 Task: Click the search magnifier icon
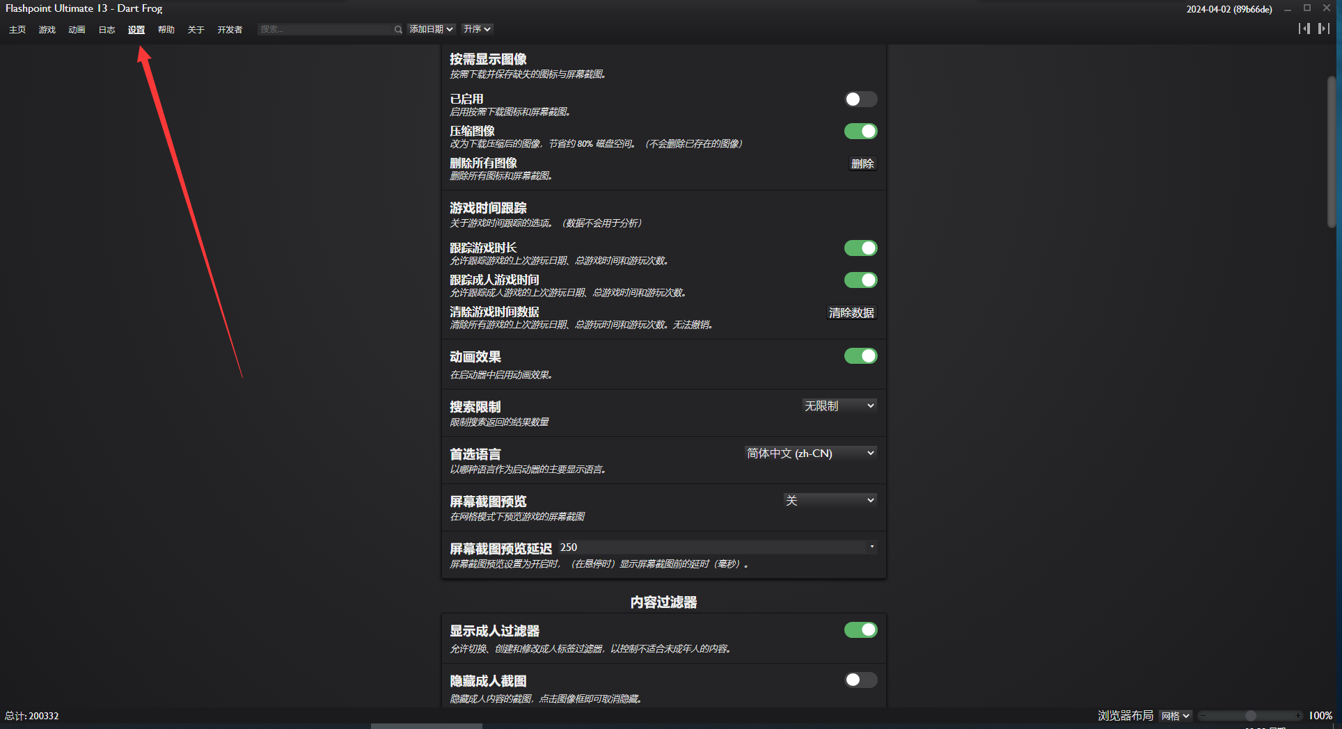[x=398, y=29]
